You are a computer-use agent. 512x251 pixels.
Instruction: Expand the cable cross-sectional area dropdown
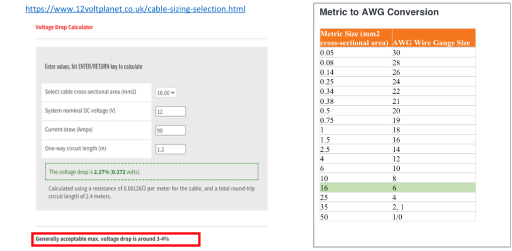(x=166, y=93)
